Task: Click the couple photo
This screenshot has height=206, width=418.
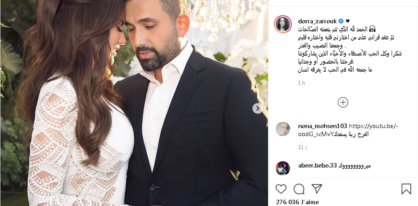Action: (x=134, y=103)
